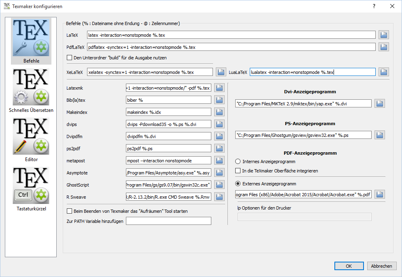Browse for the LuaLaTeX executable
Image resolution: width=402 pixels, height=277 pixels.
click(x=383, y=72)
